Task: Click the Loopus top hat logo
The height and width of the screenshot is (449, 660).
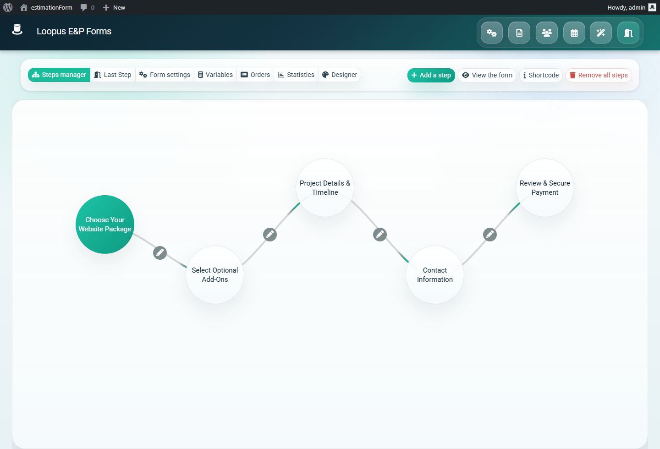Action: click(x=17, y=30)
